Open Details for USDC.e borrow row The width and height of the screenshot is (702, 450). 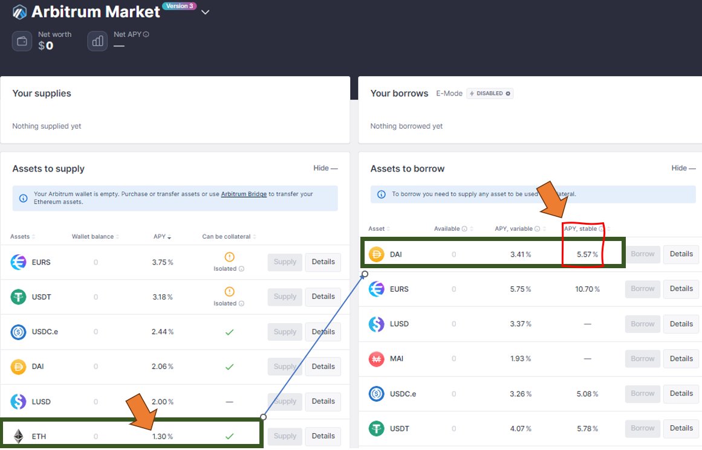[x=681, y=394]
